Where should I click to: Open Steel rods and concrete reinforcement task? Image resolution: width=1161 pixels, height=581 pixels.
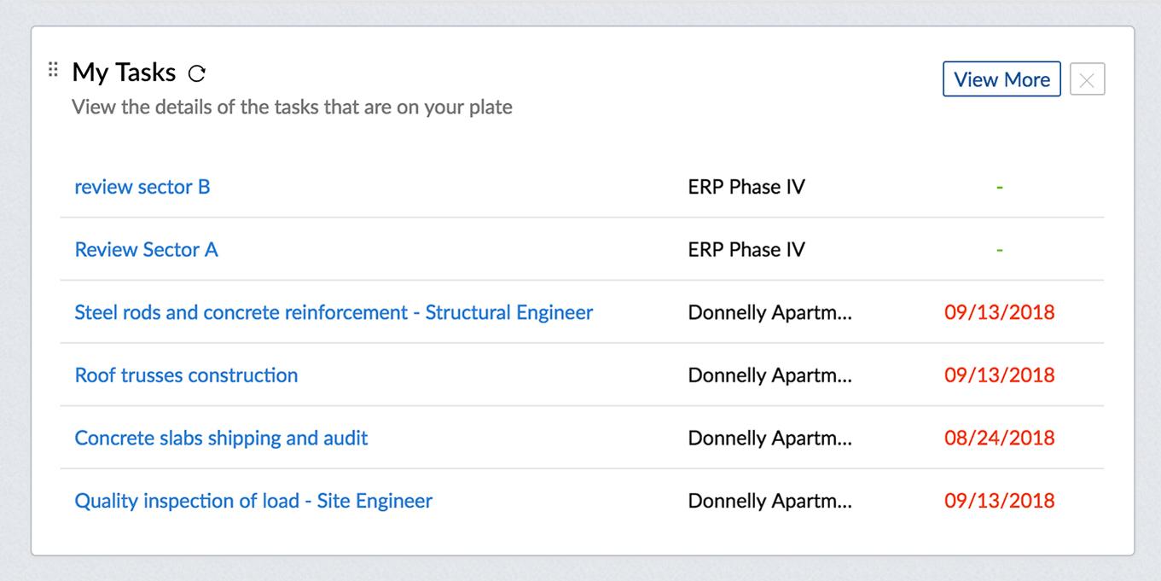[x=334, y=312]
